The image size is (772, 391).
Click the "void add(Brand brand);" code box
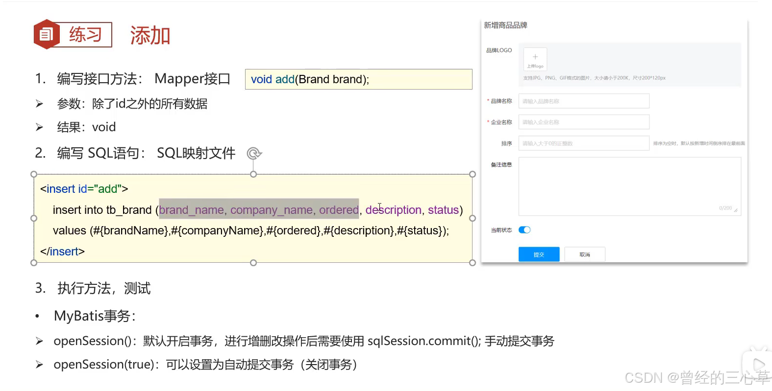(x=359, y=79)
